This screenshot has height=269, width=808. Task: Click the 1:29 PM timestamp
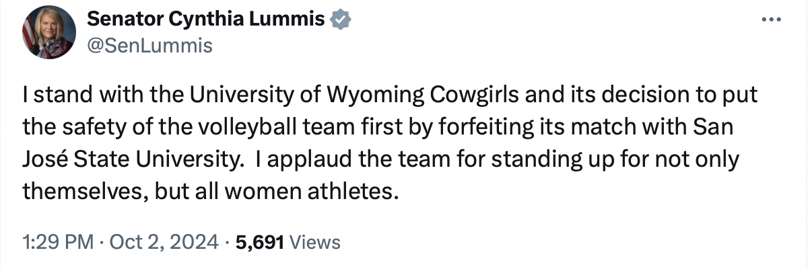[57, 242]
